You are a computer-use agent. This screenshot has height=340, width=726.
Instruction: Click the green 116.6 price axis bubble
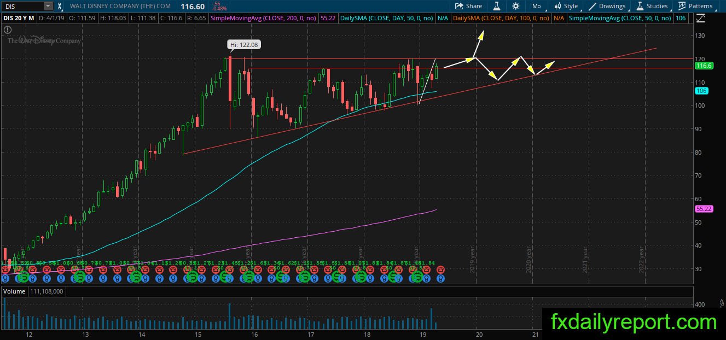[704, 66]
